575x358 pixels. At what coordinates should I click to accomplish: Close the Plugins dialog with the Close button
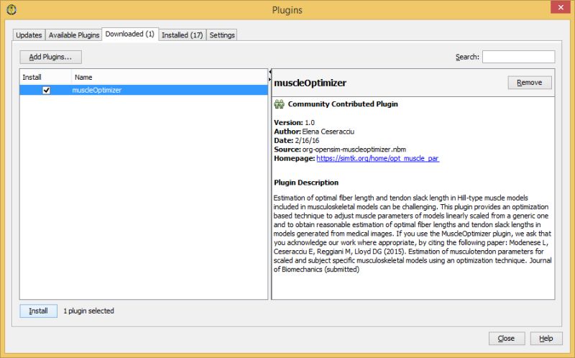click(507, 339)
